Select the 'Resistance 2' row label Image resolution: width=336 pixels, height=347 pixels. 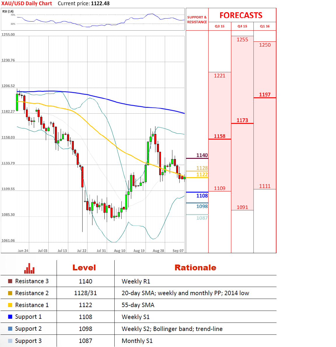click(32, 293)
